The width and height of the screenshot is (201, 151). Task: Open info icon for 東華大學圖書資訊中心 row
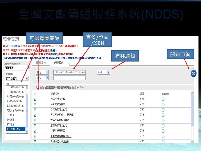pos(163,136)
